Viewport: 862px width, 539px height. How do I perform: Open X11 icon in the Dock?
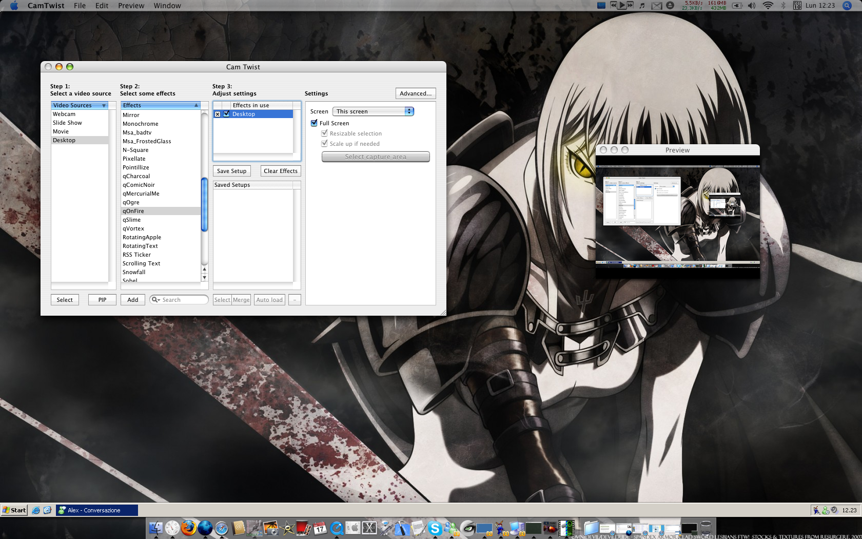point(369,528)
